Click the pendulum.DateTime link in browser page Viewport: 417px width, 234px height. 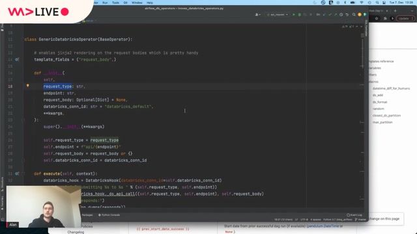323,226
